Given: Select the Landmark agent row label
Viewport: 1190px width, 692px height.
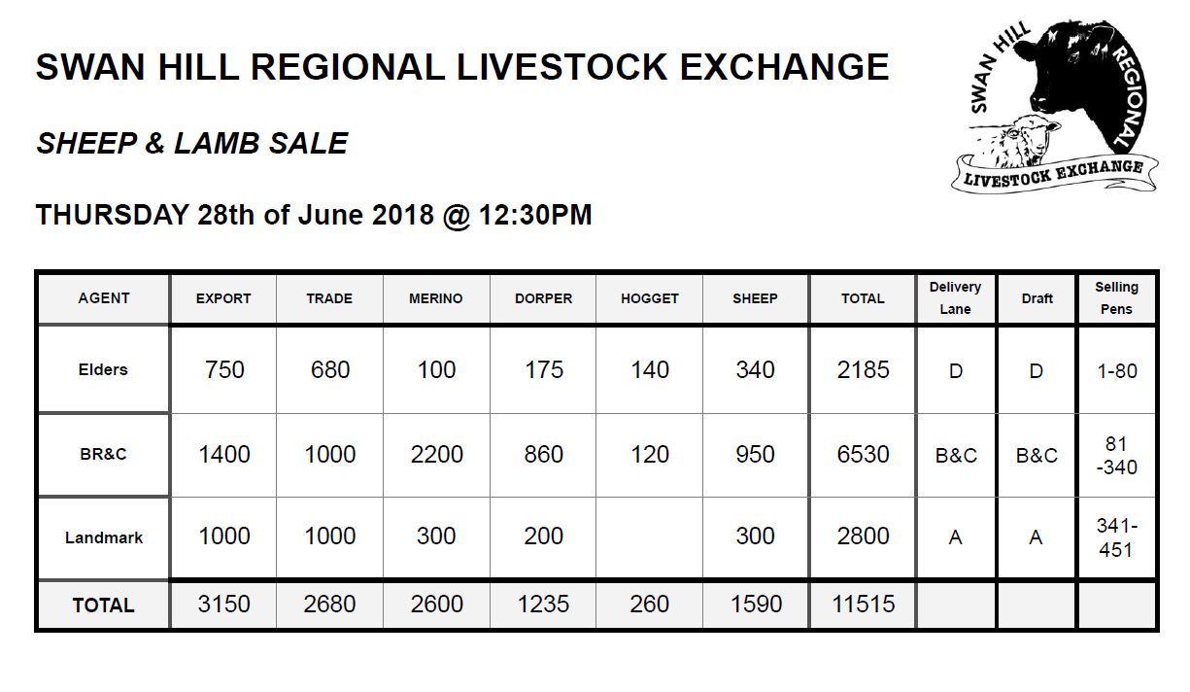Looking at the screenshot, I should click(103, 537).
